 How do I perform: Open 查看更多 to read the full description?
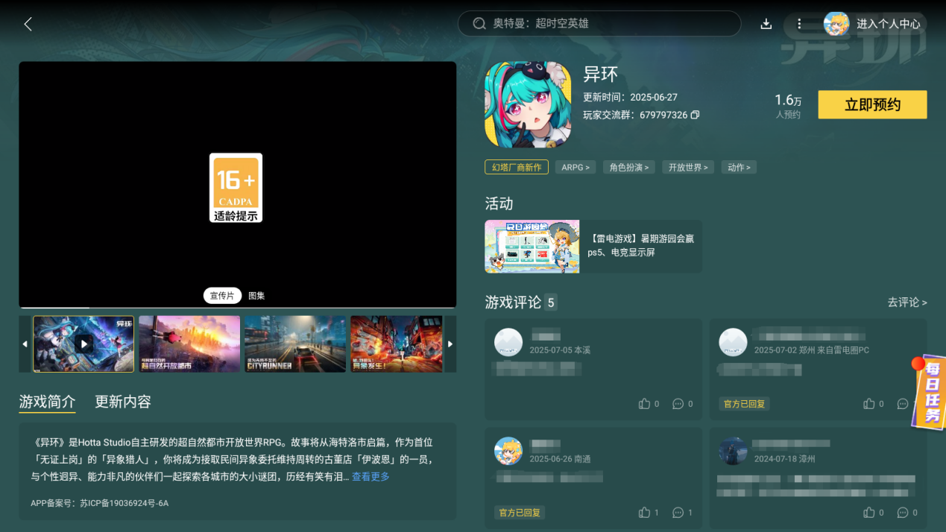(x=370, y=477)
